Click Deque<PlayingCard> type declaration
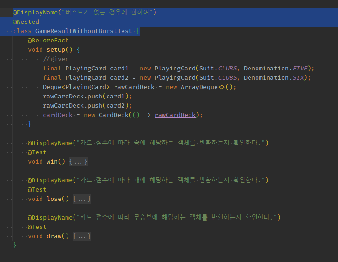 pyautogui.click(x=76, y=87)
